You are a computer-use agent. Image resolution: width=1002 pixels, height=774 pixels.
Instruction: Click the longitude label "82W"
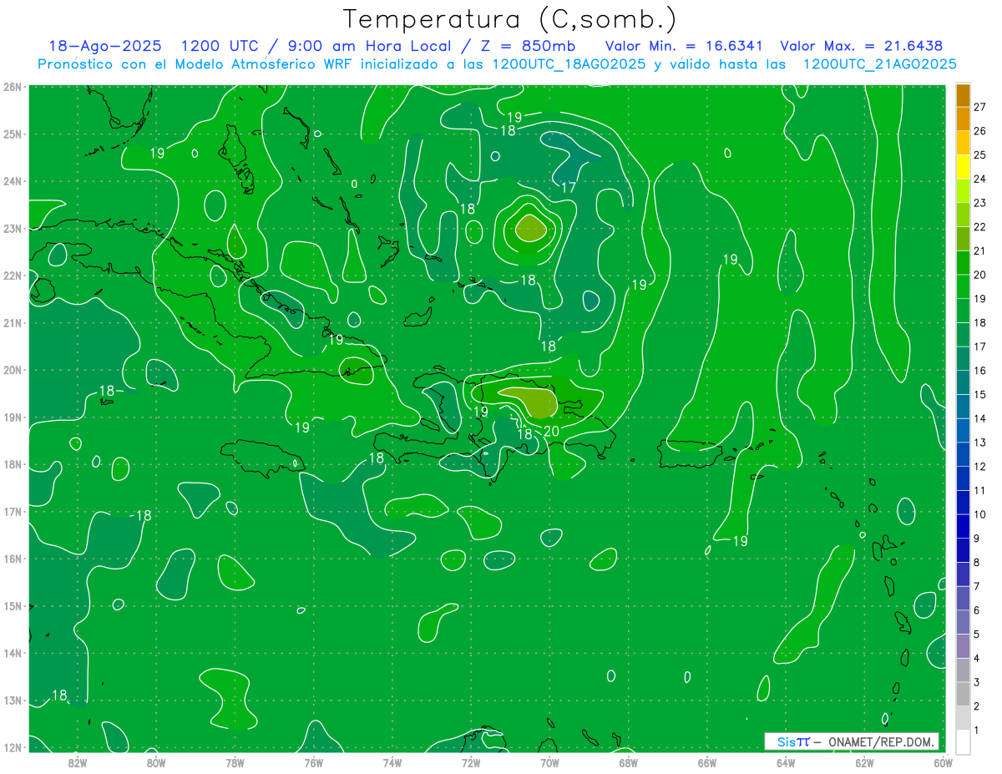tap(77, 762)
